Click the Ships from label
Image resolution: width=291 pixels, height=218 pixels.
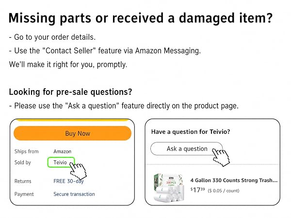pos(27,152)
